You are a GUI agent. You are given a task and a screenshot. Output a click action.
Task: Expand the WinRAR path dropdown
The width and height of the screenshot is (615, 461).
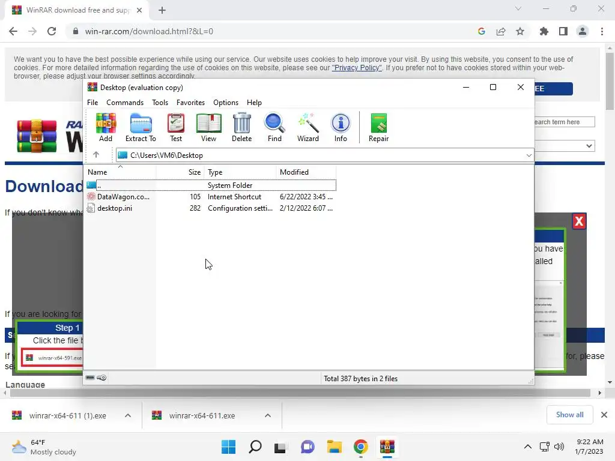pyautogui.click(x=529, y=155)
